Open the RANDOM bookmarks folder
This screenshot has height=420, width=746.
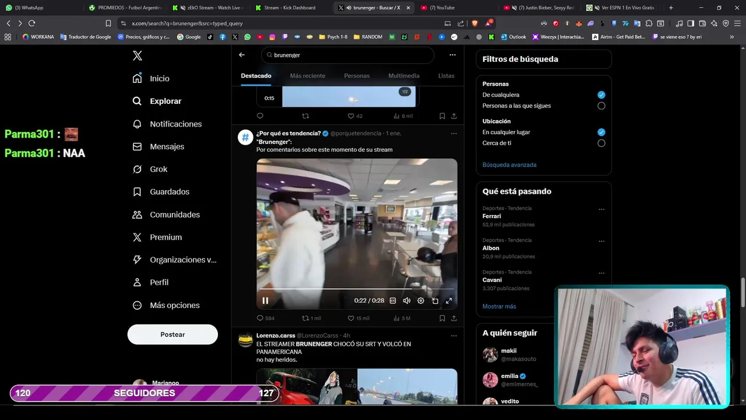tap(368, 37)
